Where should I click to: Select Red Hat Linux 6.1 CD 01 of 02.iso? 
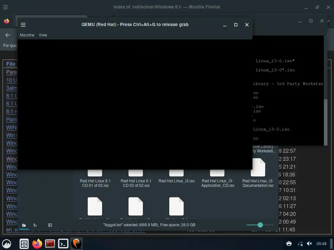tap(95, 183)
